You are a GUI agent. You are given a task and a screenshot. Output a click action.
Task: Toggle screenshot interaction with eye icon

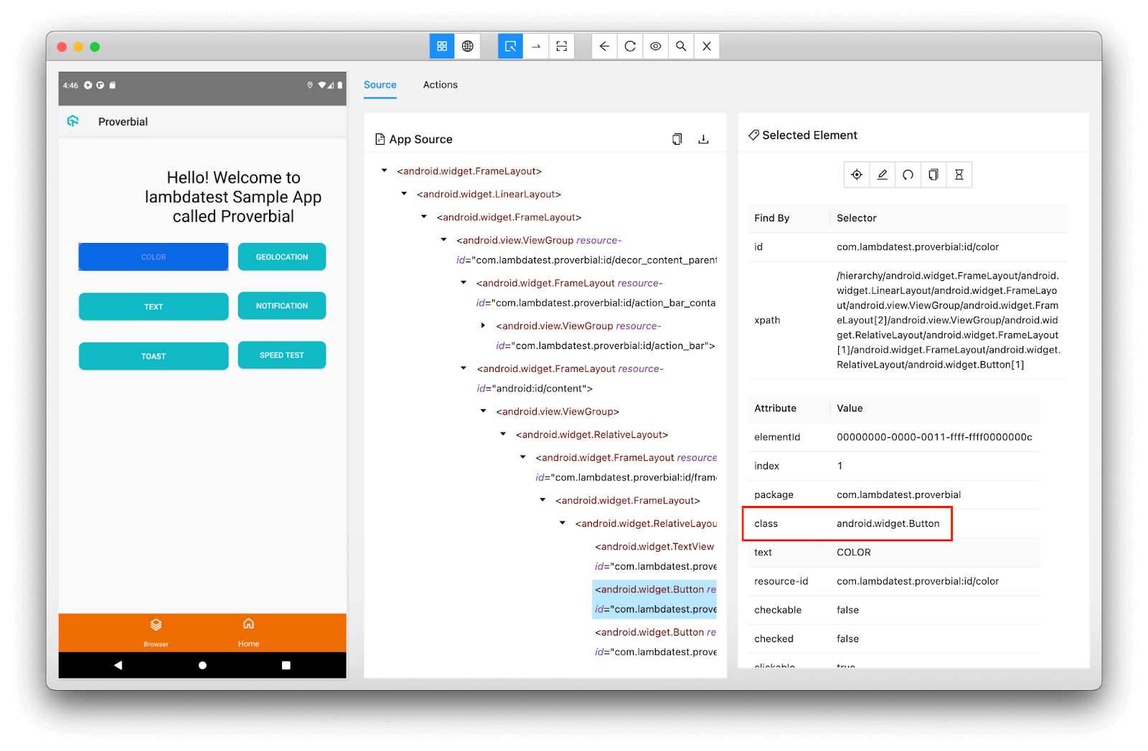pos(655,46)
